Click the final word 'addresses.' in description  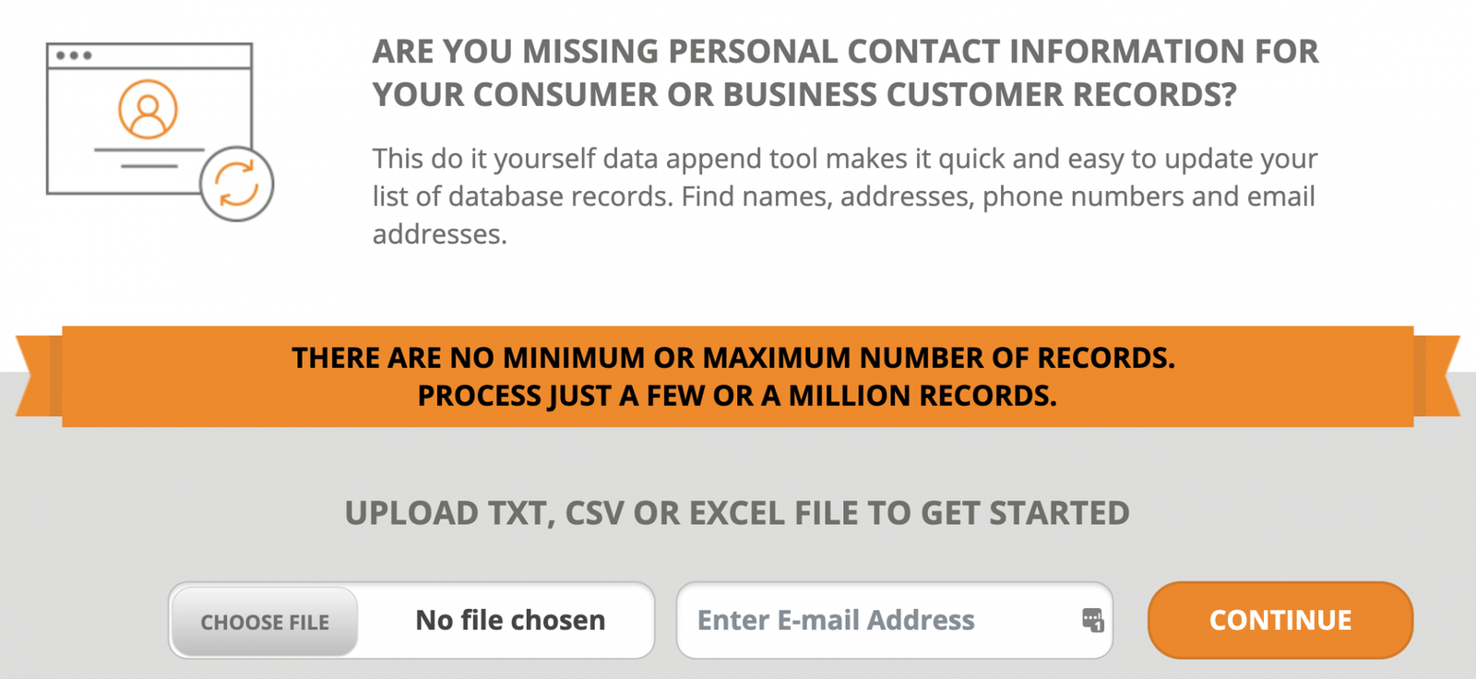[x=440, y=234]
